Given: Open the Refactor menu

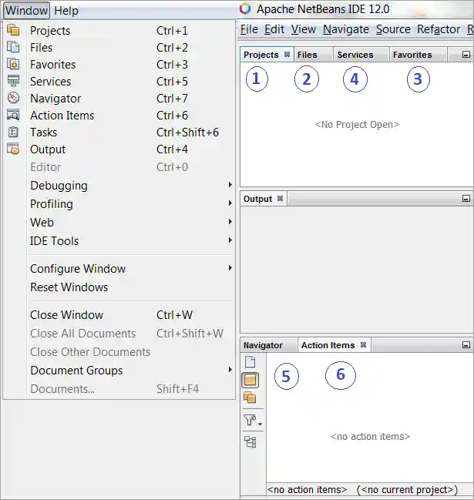Looking at the screenshot, I should [x=439, y=29].
